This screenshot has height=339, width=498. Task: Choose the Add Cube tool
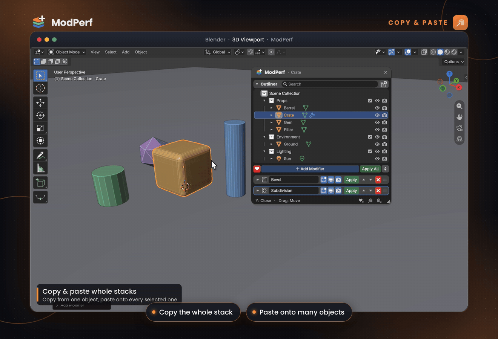(x=40, y=183)
